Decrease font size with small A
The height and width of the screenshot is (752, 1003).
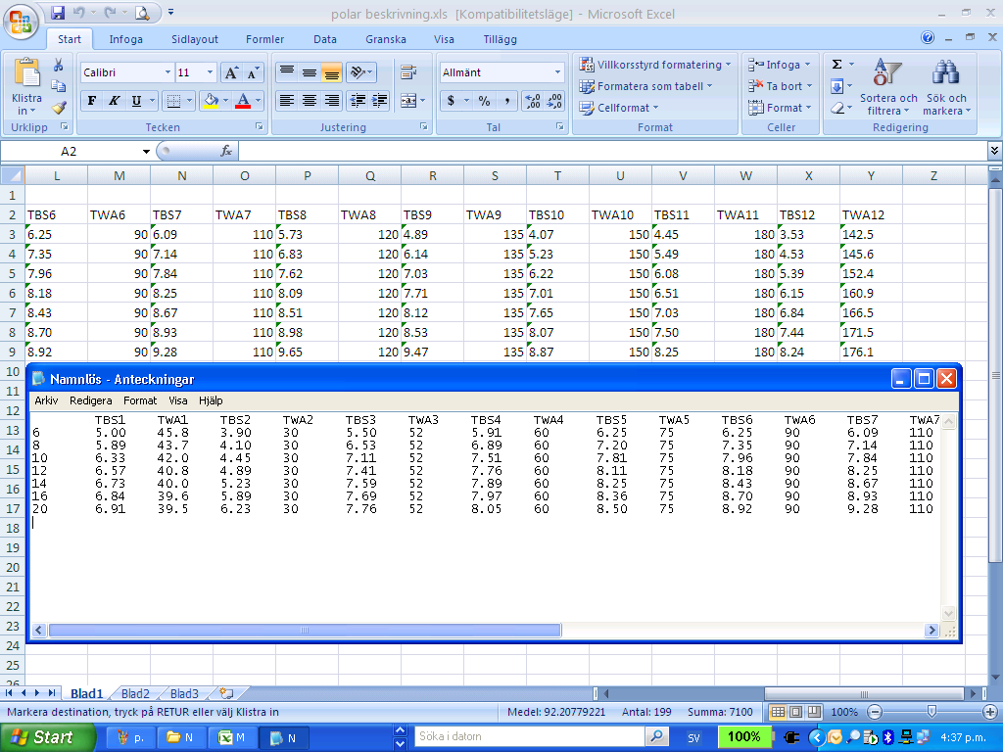coord(252,72)
